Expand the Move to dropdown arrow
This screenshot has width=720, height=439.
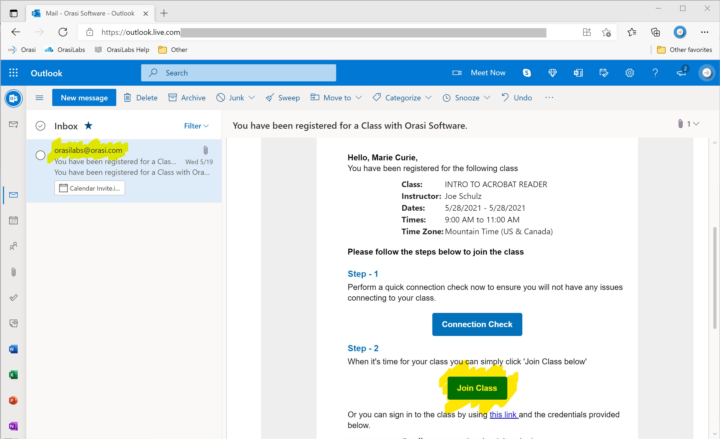[x=359, y=97]
